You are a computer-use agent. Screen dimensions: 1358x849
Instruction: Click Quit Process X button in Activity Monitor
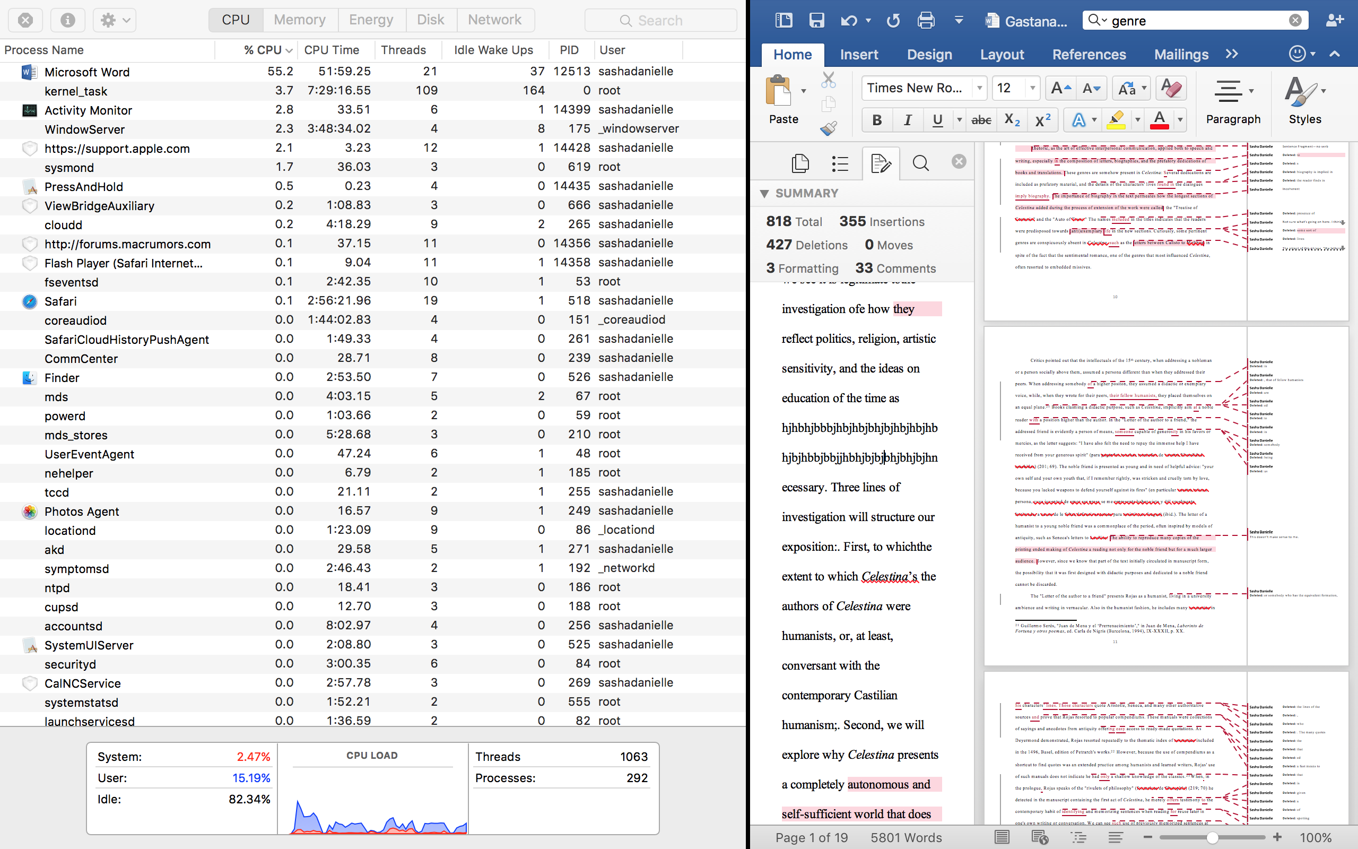[x=25, y=20]
